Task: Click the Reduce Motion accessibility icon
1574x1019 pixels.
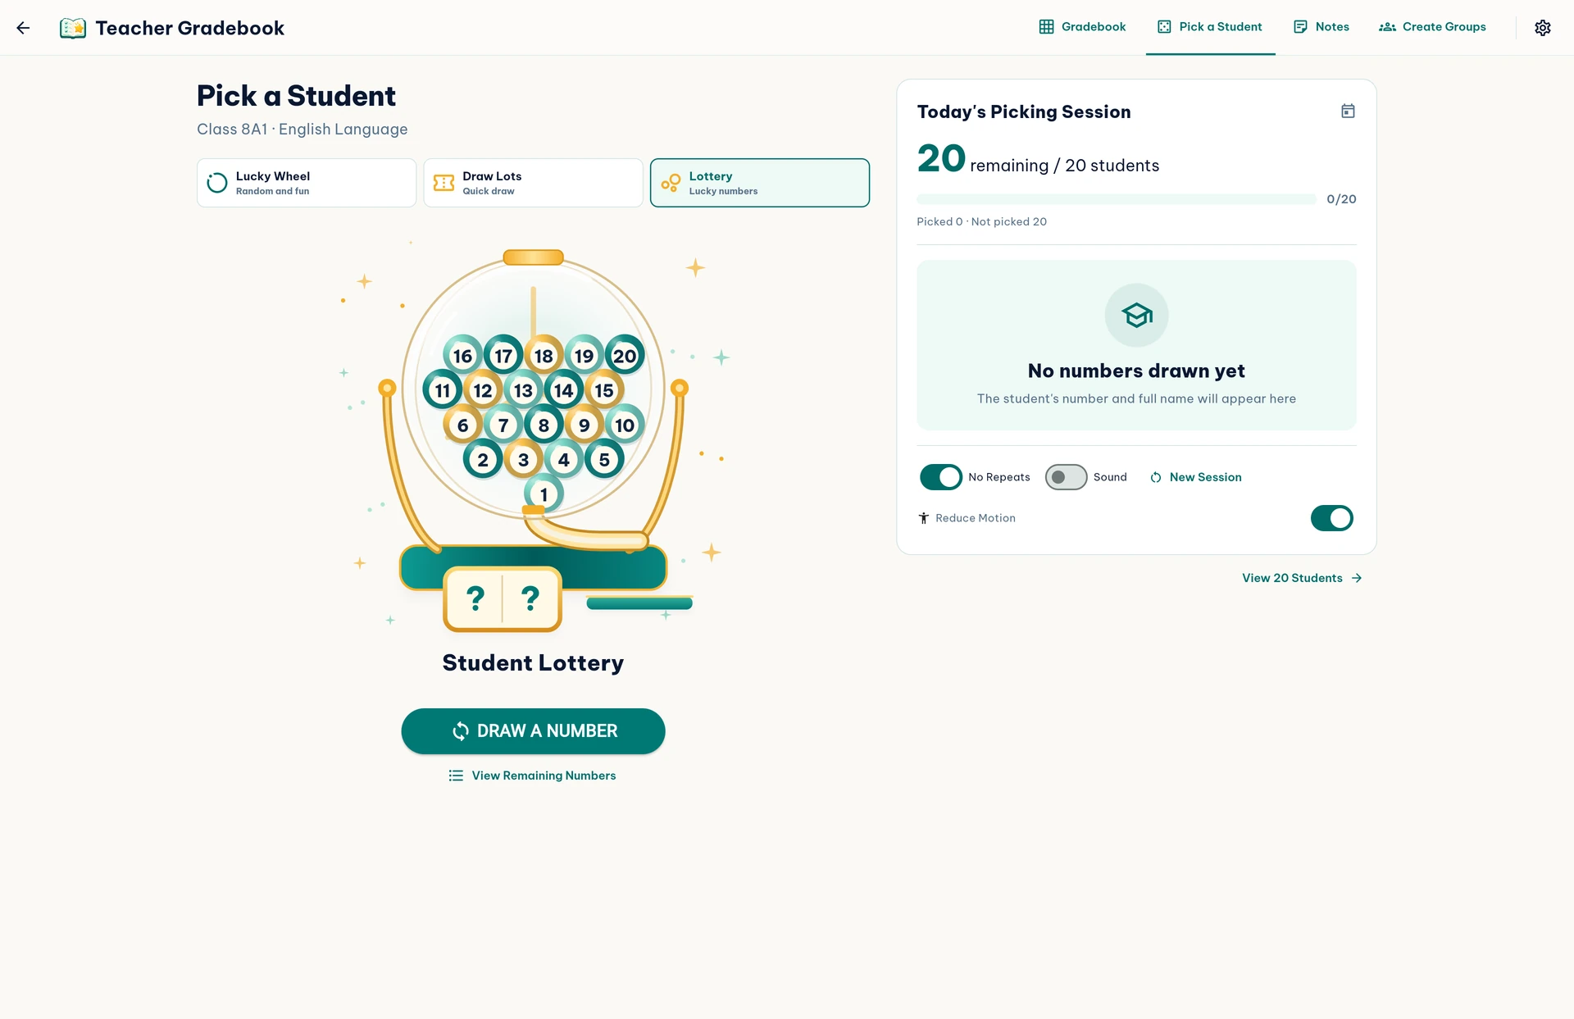Action: [924, 518]
